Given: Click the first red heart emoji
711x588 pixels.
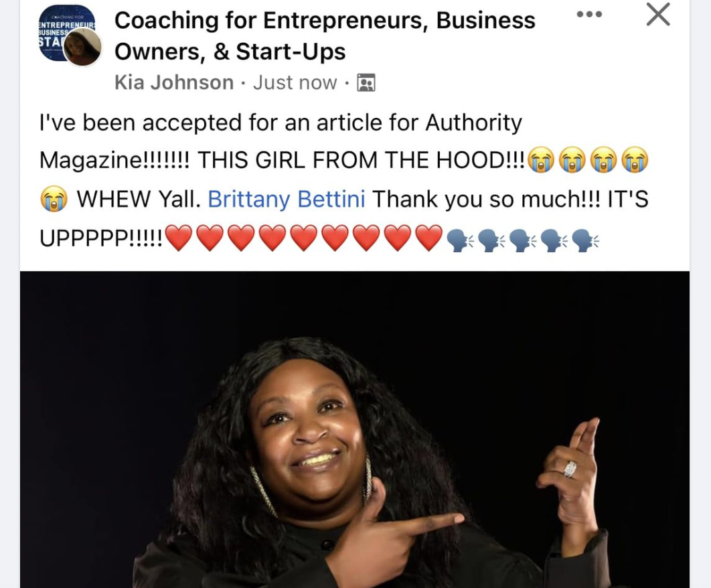Looking at the screenshot, I should coord(179,238).
